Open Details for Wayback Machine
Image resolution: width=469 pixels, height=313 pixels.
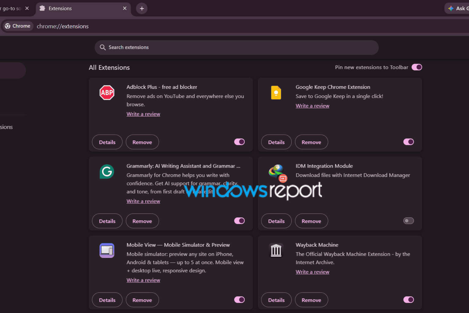coord(276,300)
